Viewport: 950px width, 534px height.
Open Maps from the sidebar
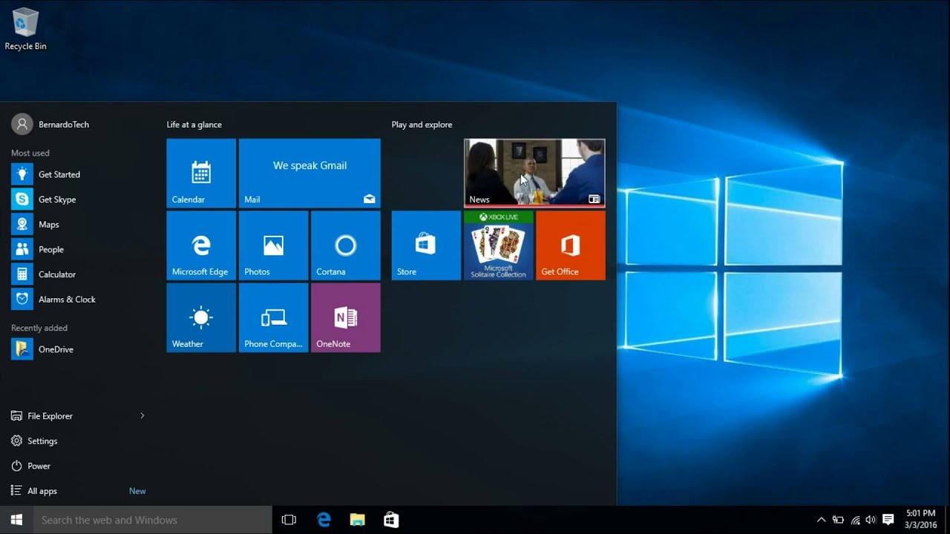[48, 224]
